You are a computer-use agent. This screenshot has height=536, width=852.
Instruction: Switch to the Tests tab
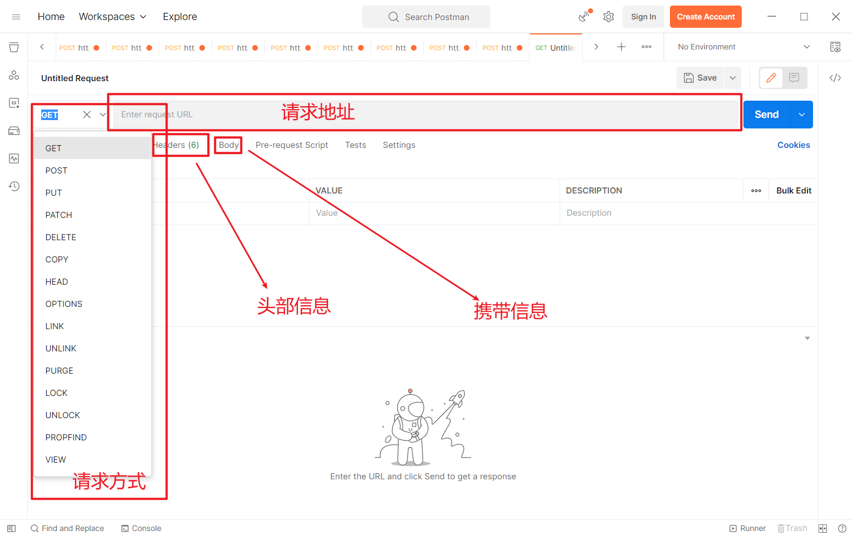pos(355,145)
